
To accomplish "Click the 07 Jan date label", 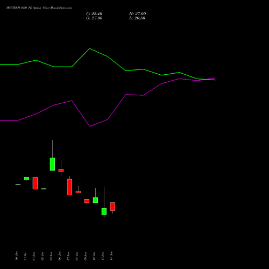I will click(x=68, y=256).
